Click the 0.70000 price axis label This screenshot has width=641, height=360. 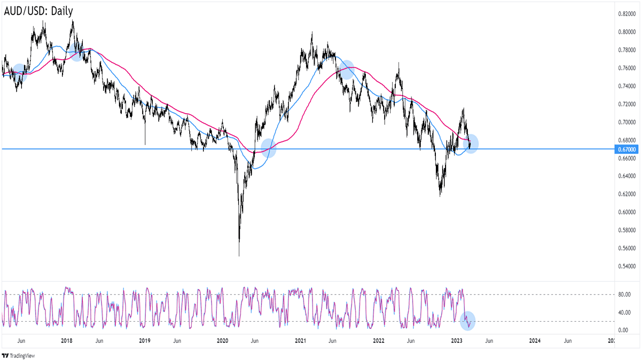[627, 122]
